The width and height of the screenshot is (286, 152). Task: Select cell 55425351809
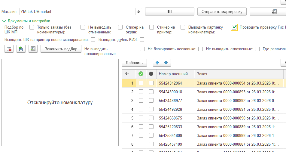175,135
